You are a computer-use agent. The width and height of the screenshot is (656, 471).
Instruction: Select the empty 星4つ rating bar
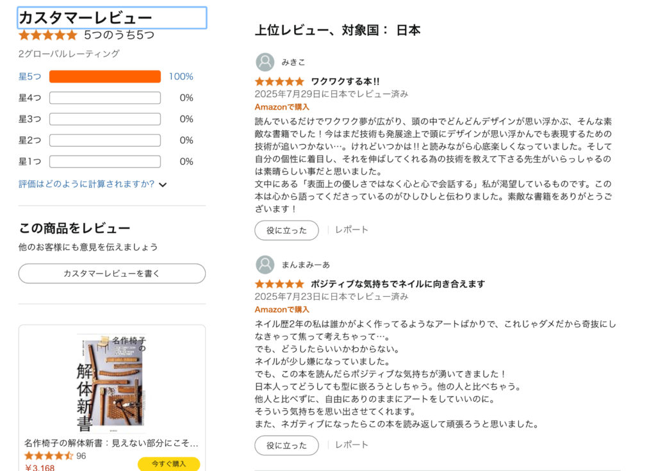pos(105,98)
